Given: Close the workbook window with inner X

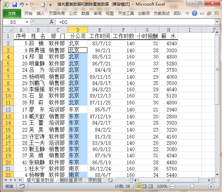Looking at the screenshot, I should (216, 13).
